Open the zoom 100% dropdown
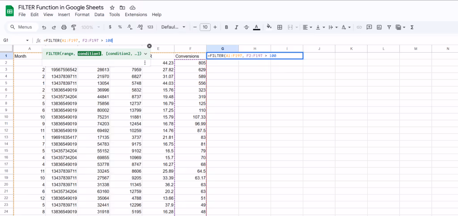This screenshot has width=458, height=216. pos(90,27)
